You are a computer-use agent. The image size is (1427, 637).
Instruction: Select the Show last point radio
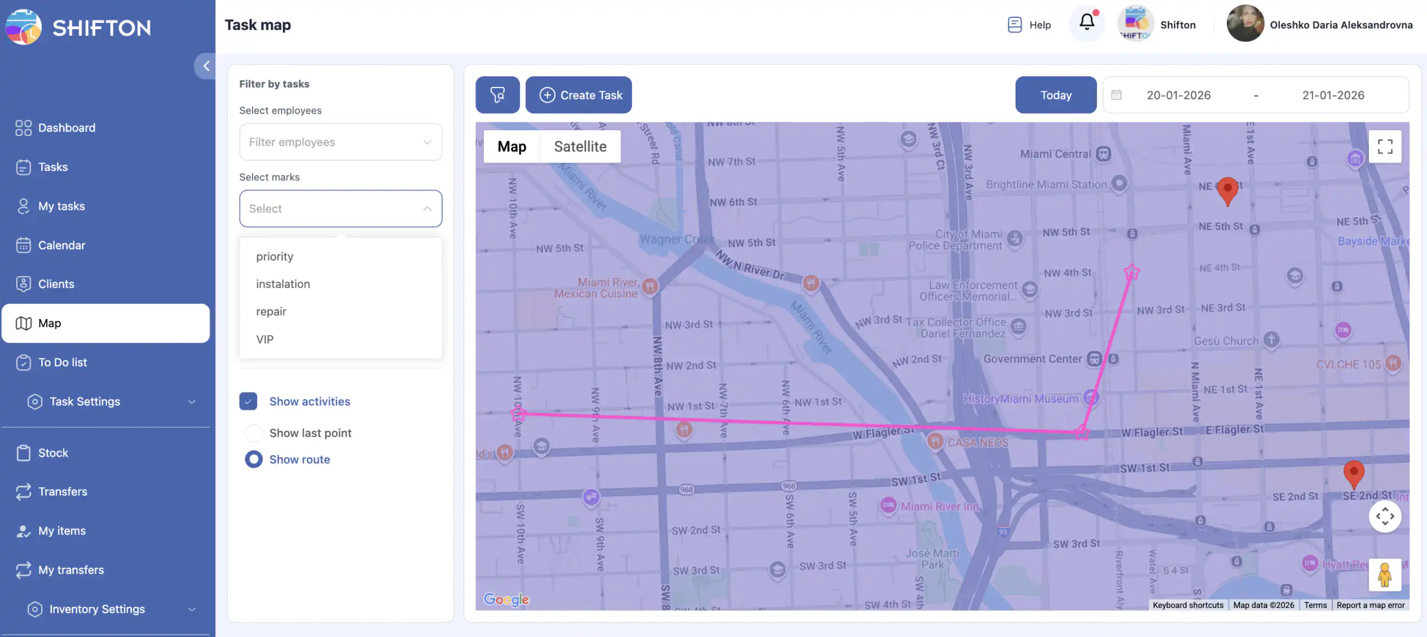254,433
